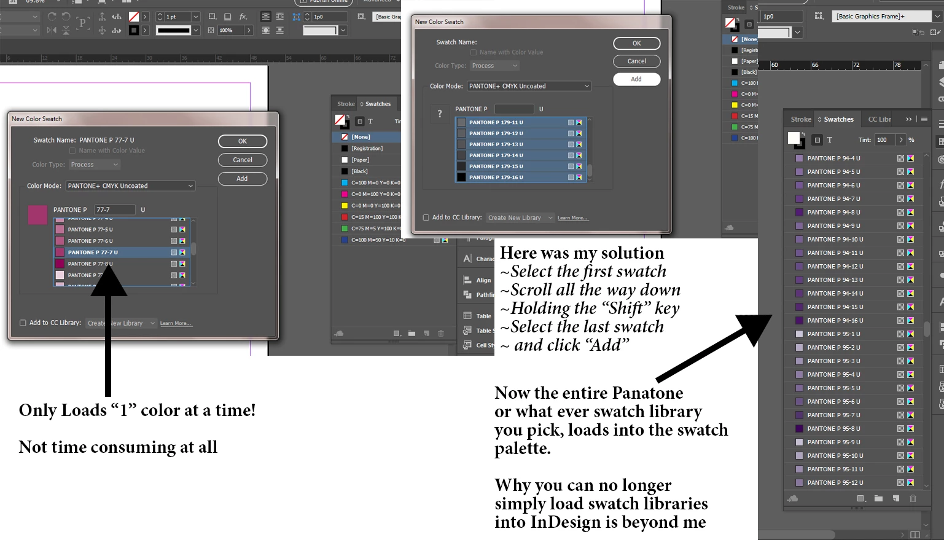Switch to the CC Libr tab

(x=880, y=119)
